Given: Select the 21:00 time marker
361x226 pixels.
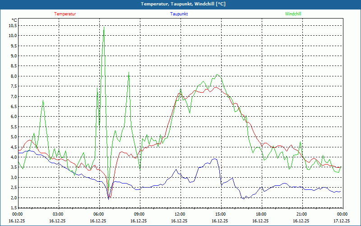Looking at the screenshot, I should [x=302, y=214].
